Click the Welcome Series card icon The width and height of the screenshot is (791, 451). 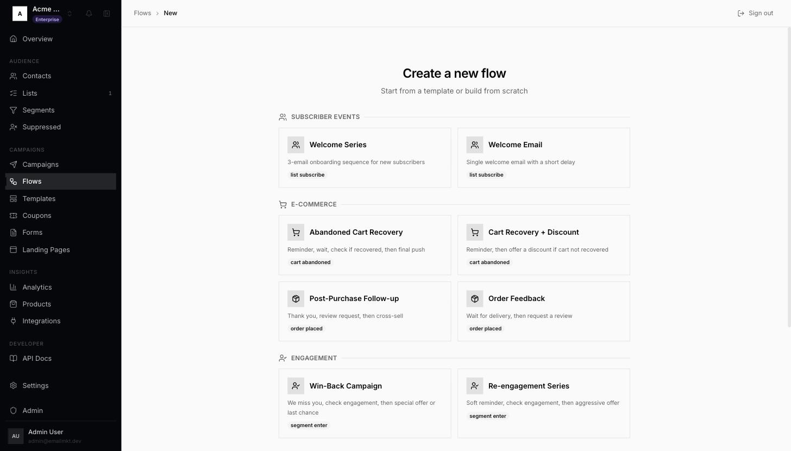click(x=296, y=145)
